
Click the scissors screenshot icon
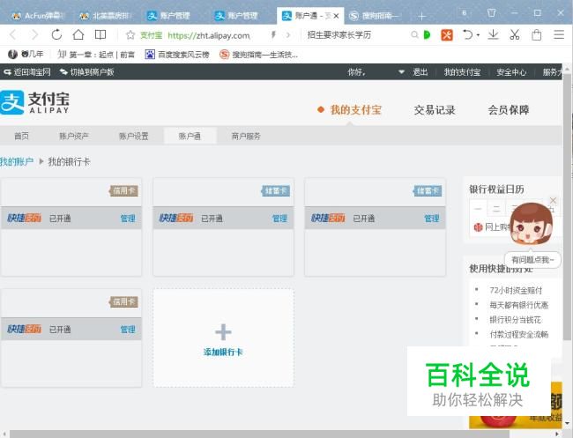coord(515,34)
